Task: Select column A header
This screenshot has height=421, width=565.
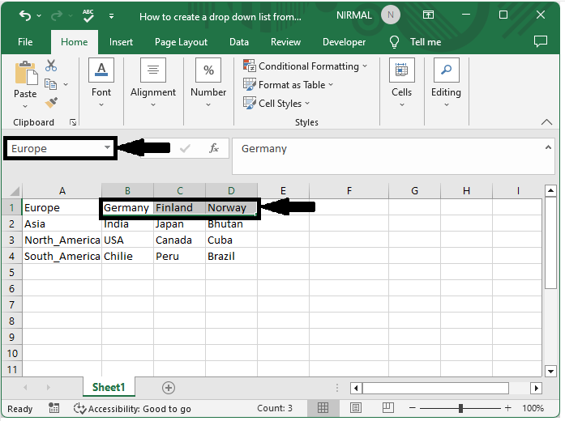Action: (x=62, y=191)
